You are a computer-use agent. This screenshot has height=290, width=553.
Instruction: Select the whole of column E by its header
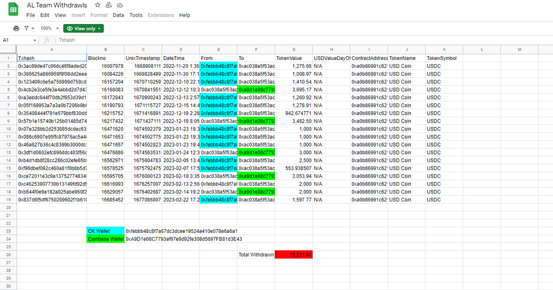(x=218, y=49)
